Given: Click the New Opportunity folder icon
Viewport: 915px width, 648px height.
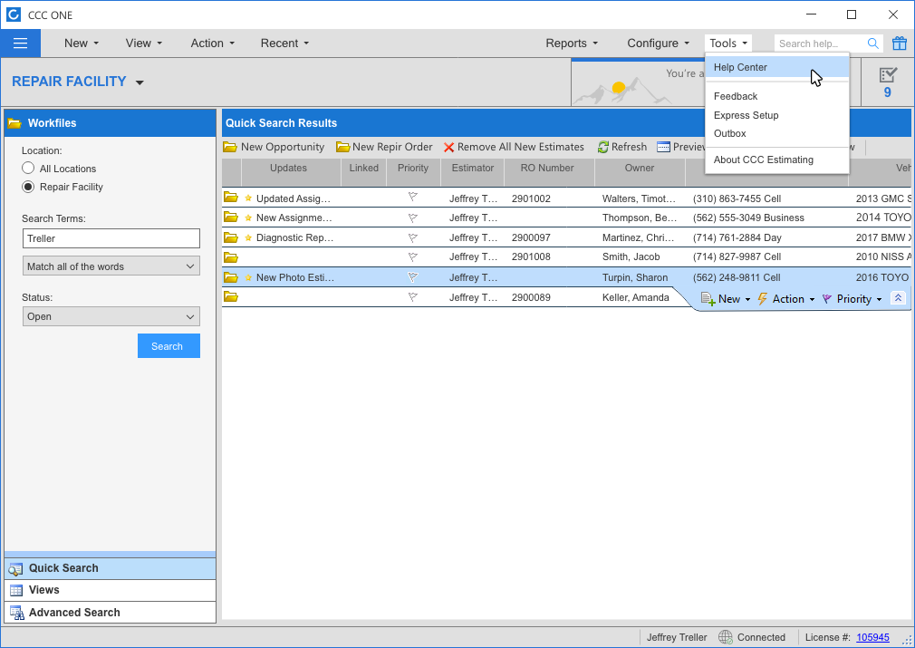Looking at the screenshot, I should click(x=230, y=147).
